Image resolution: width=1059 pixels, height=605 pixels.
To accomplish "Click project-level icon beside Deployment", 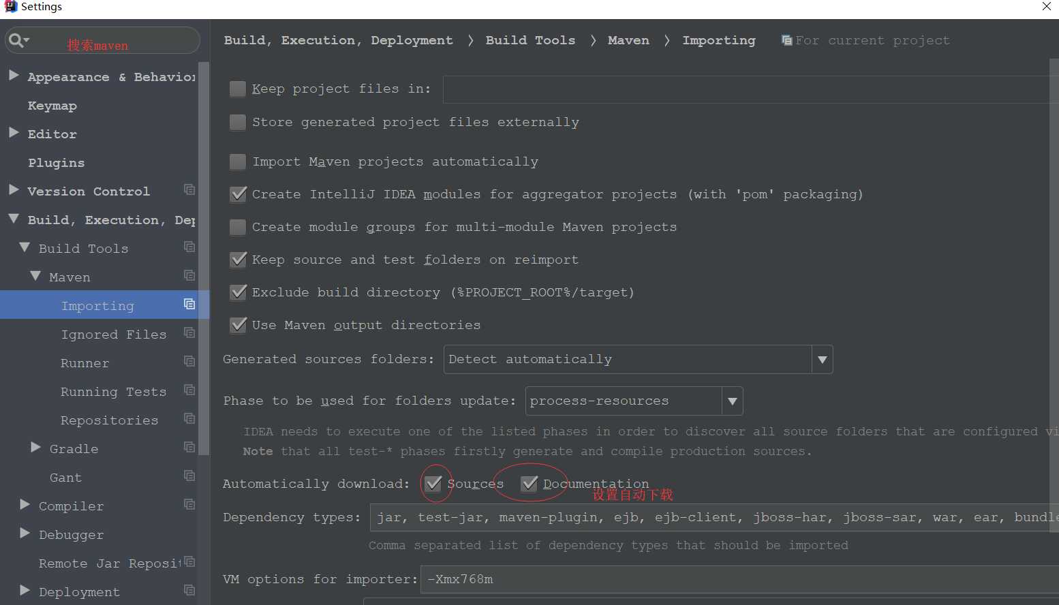I will click(x=189, y=590).
